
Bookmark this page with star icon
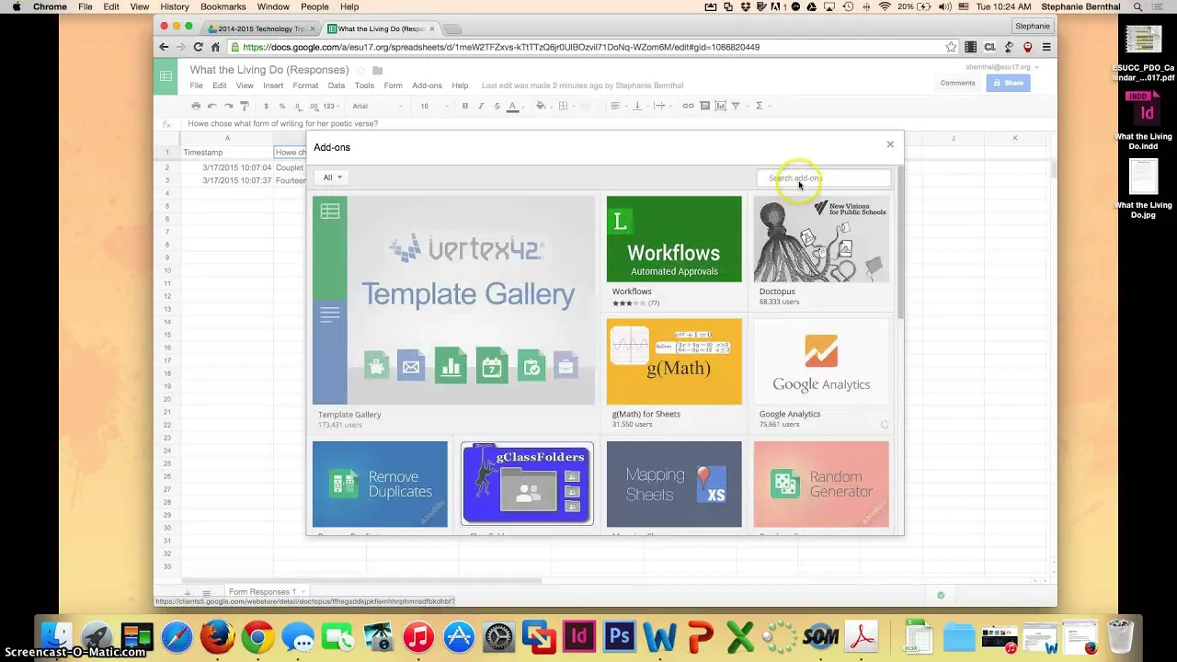[951, 47]
